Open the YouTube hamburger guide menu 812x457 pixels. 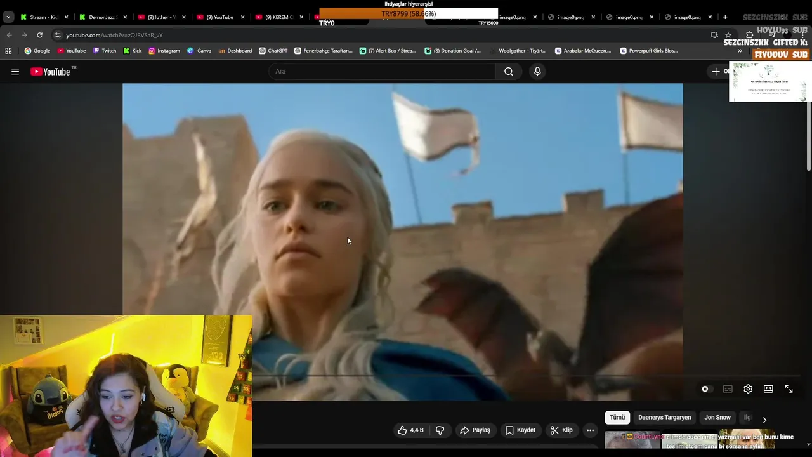point(15,72)
